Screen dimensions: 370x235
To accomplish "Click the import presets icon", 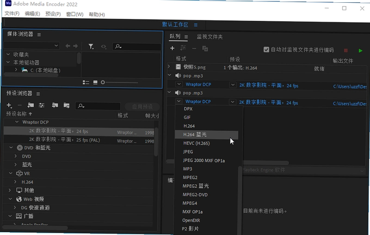I will click(x=55, y=105).
